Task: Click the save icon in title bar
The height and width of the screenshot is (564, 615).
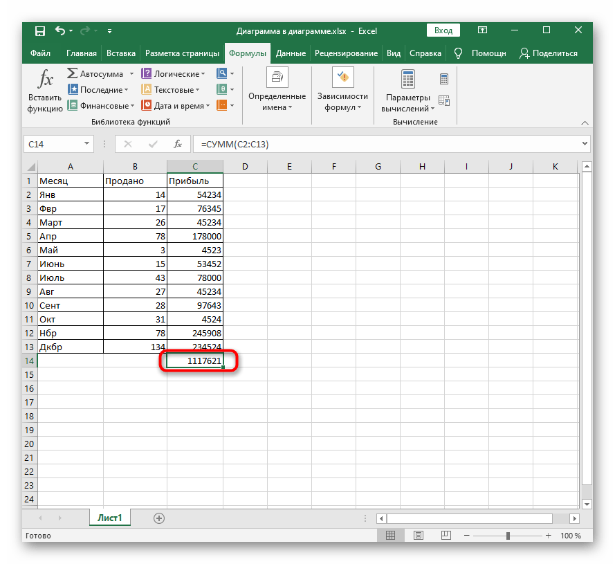Action: click(39, 30)
